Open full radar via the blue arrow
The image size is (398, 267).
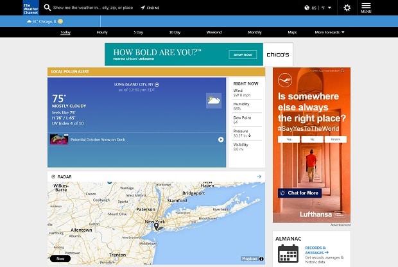(x=259, y=177)
